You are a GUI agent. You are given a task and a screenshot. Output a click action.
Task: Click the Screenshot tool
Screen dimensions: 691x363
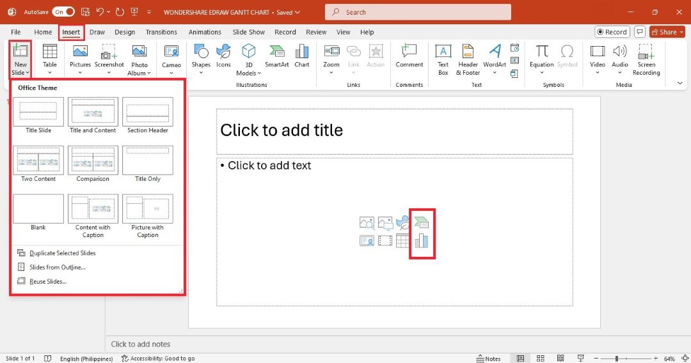click(x=109, y=56)
